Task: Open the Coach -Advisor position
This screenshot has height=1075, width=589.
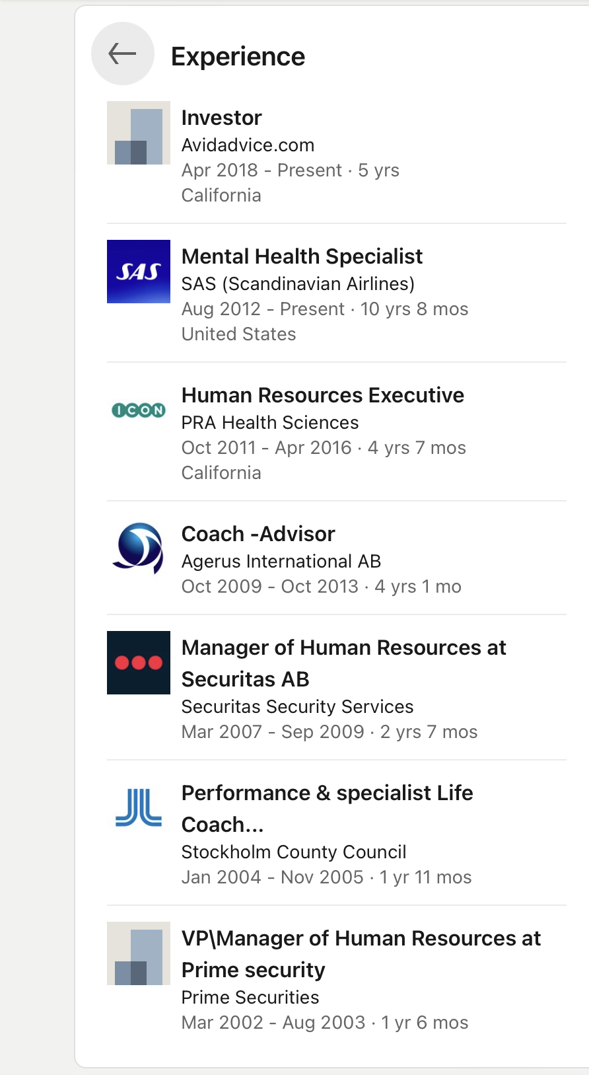Action: pyautogui.click(x=258, y=534)
